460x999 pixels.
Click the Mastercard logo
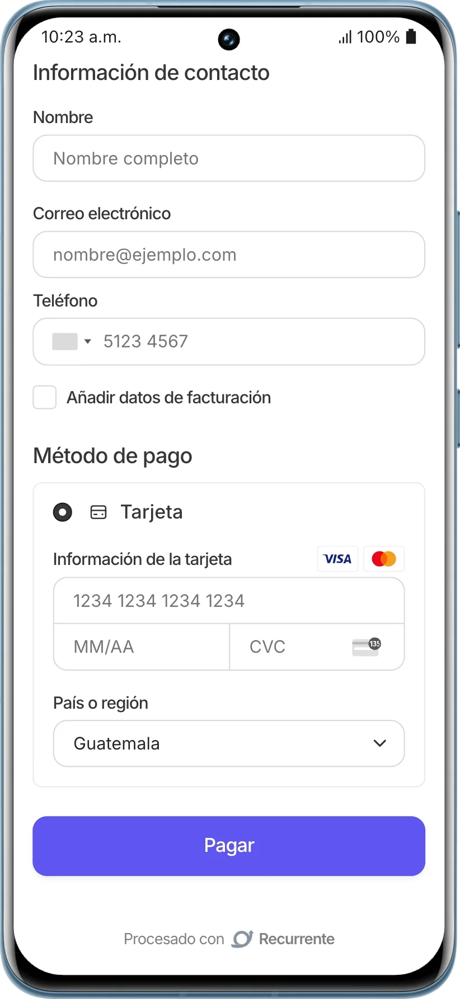click(x=384, y=559)
